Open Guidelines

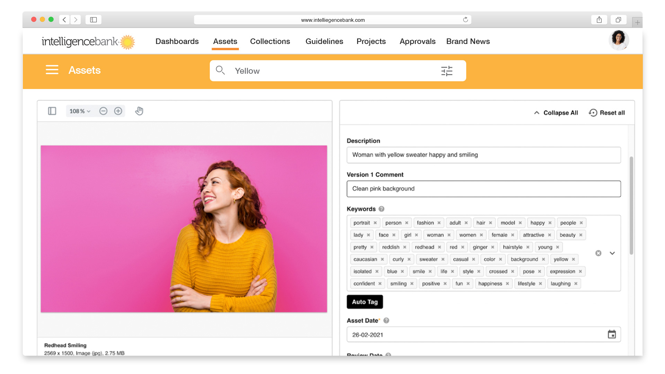pos(324,42)
